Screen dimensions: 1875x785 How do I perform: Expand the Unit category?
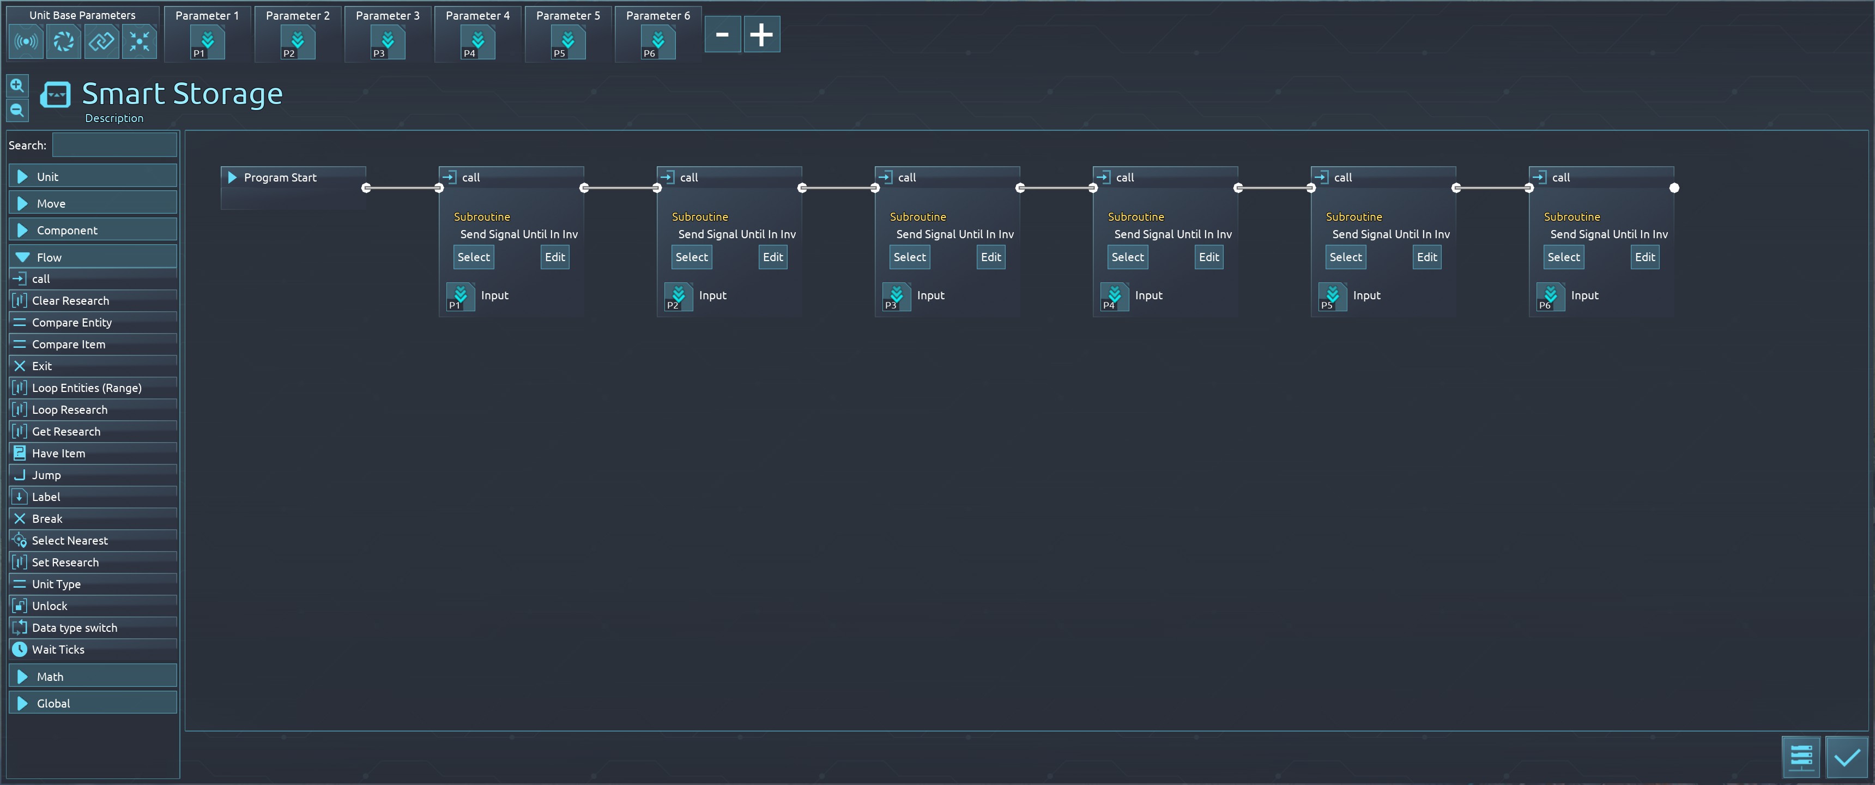pos(93,177)
